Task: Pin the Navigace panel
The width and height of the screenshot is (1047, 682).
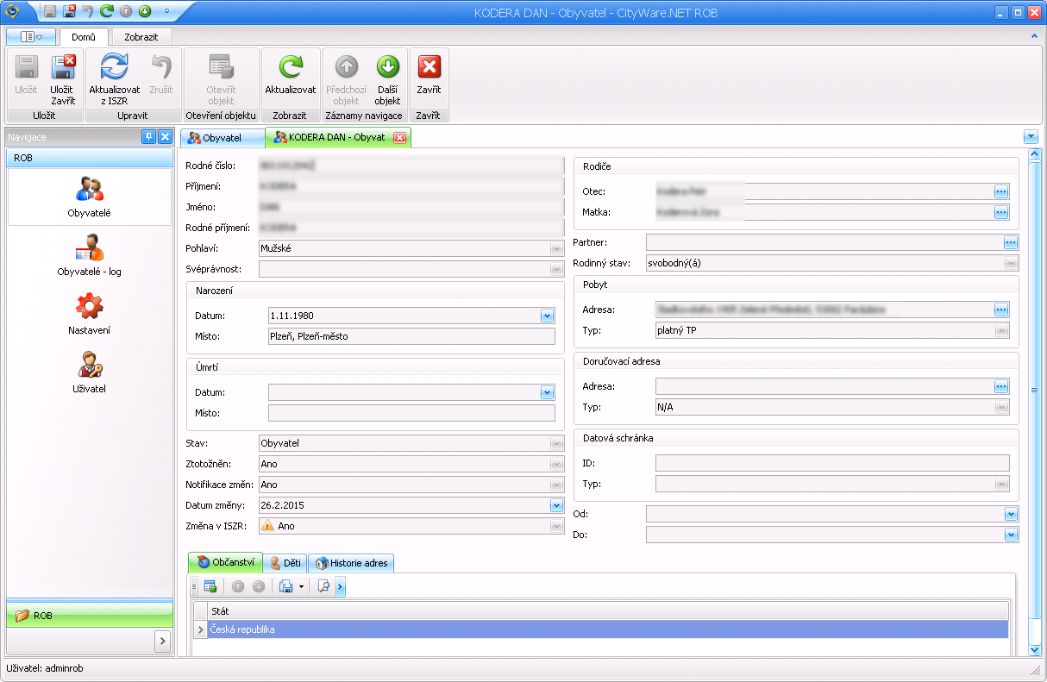Action: point(148,136)
